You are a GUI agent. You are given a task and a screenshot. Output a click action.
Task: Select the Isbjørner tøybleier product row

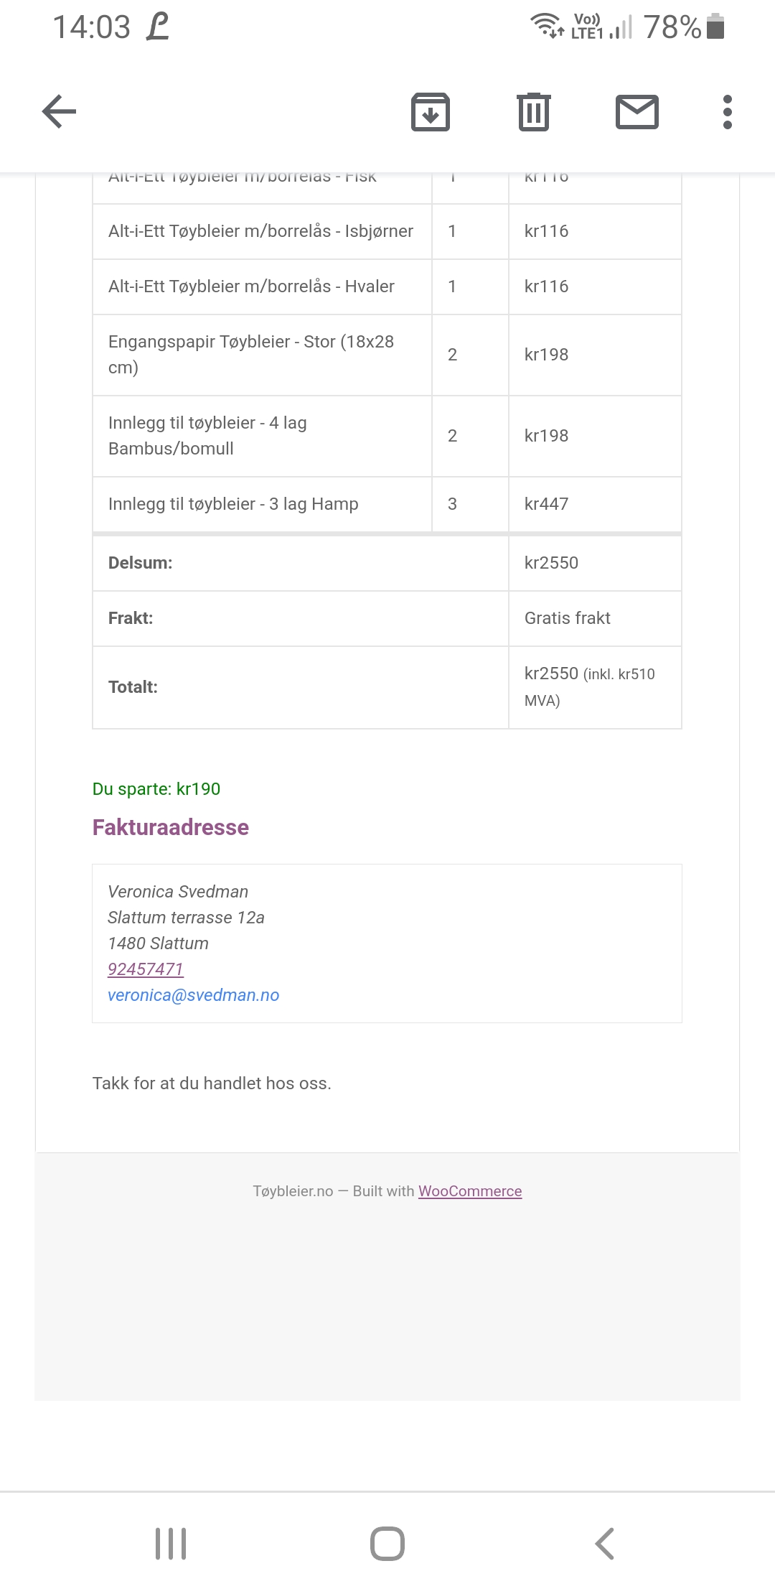(x=387, y=231)
